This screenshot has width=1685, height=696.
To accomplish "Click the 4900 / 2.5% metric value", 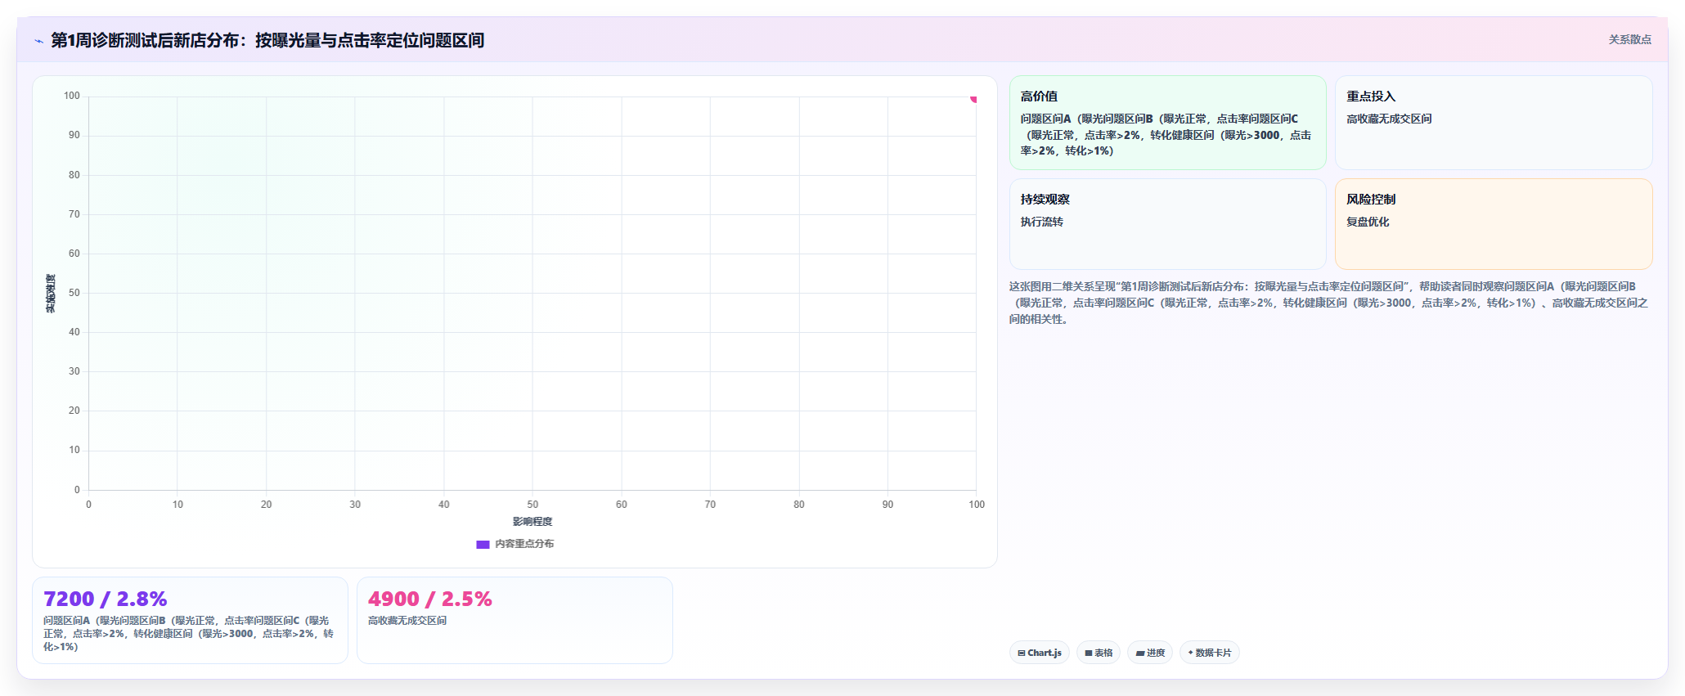I will click(430, 599).
